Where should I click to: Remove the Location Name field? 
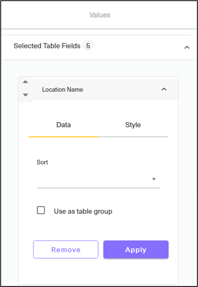[x=66, y=249]
